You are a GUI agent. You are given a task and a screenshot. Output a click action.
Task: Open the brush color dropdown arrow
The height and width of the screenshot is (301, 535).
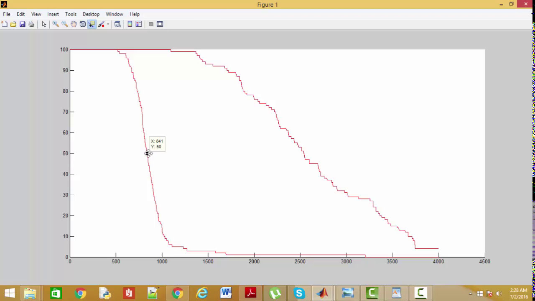click(x=108, y=24)
